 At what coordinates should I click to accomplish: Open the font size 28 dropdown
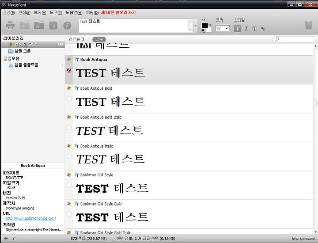click(227, 28)
